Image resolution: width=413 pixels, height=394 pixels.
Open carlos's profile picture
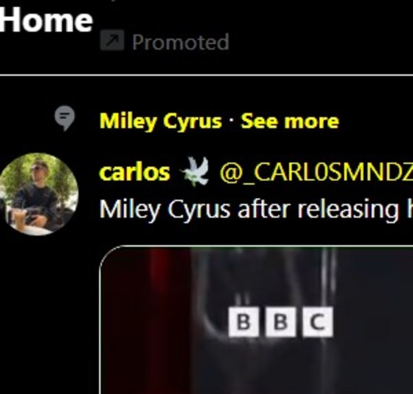[39, 194]
